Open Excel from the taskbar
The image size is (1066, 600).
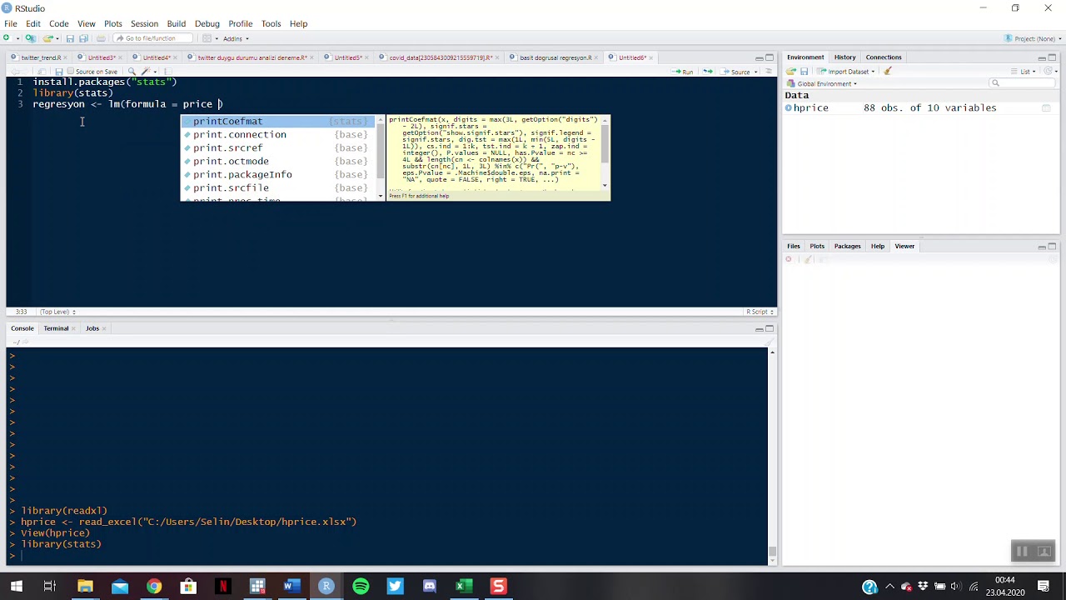[464, 587]
